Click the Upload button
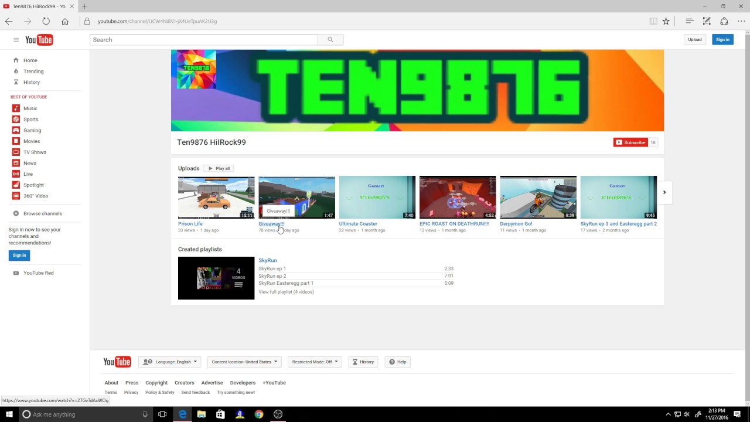The height and width of the screenshot is (422, 750). click(695, 40)
